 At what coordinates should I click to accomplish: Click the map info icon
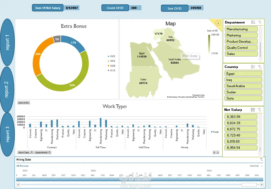pos(218,23)
